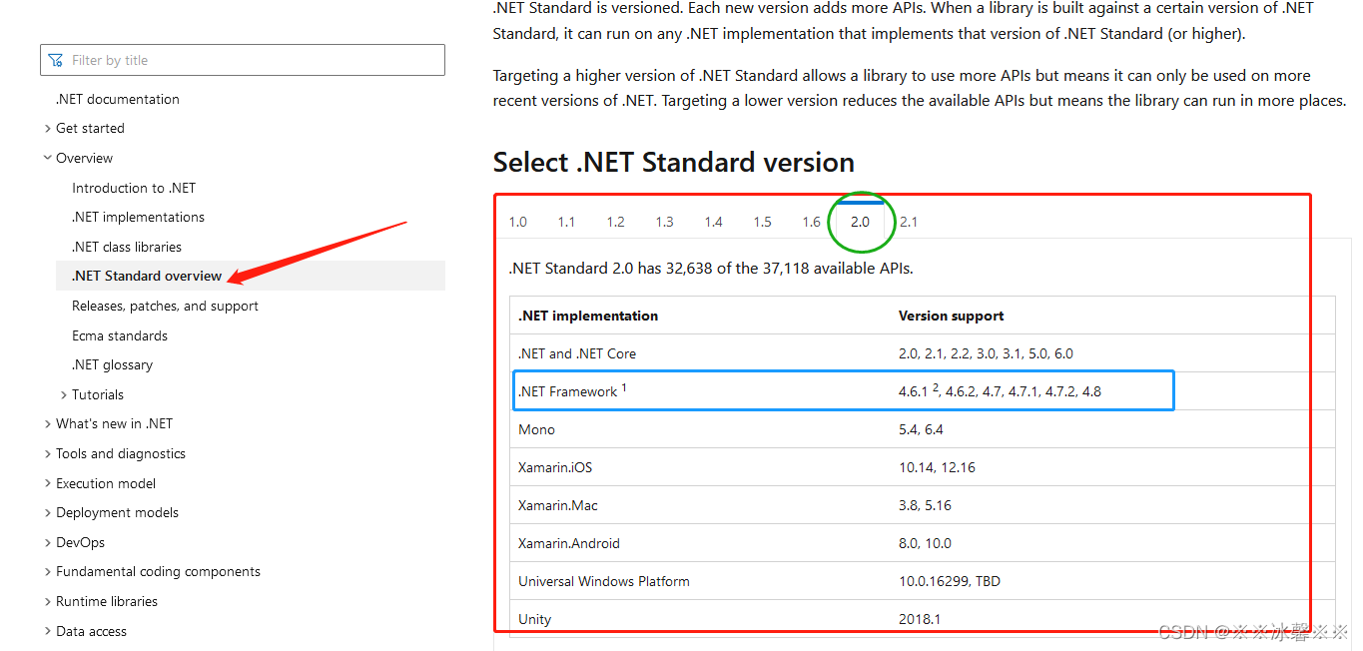1363x651 pixels.
Task: Open Get started section label
Action: click(90, 128)
